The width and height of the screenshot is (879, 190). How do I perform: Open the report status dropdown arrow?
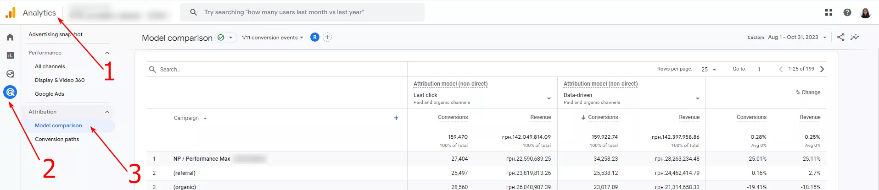tap(230, 38)
